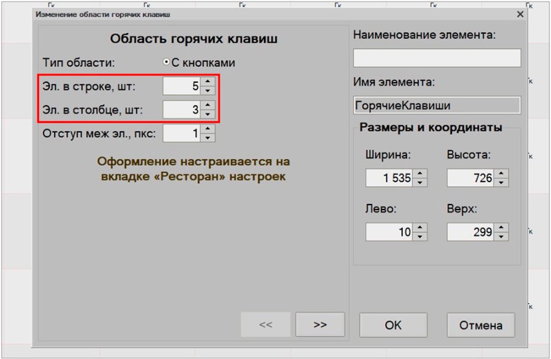Increase 'Верх' with up arrow
This screenshot has width=551, height=359.
pos(501,227)
